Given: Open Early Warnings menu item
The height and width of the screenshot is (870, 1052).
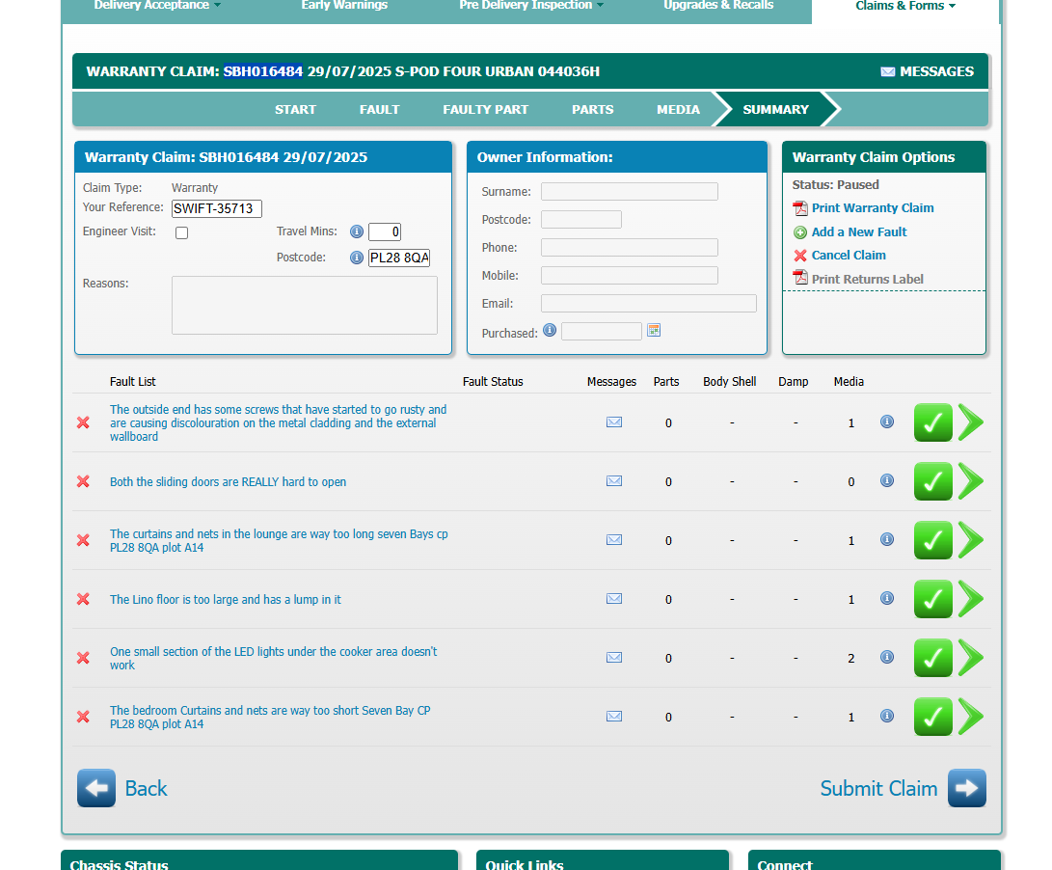Looking at the screenshot, I should coord(344,6).
